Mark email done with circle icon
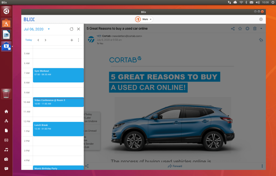 tap(247, 29)
